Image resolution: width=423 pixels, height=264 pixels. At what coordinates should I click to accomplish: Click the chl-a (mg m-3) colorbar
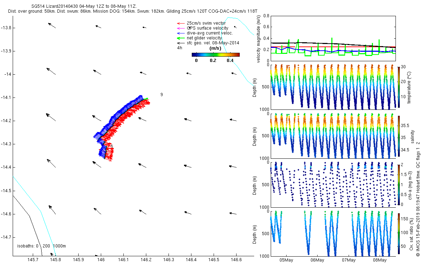click(x=399, y=184)
